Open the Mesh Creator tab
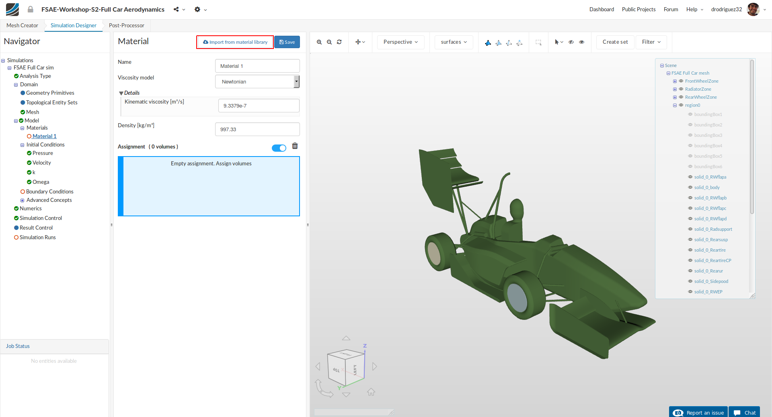 tap(22, 25)
